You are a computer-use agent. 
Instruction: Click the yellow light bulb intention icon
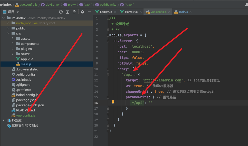coord(113,102)
